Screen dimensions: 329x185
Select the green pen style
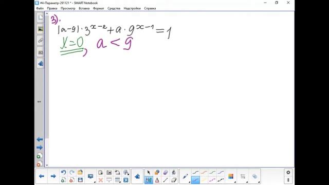tap(212, 173)
